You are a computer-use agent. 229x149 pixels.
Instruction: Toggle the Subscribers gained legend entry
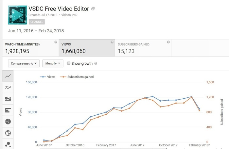coord(77,77)
